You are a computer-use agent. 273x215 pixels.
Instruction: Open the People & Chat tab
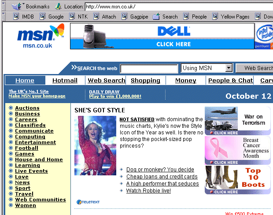point(231,80)
